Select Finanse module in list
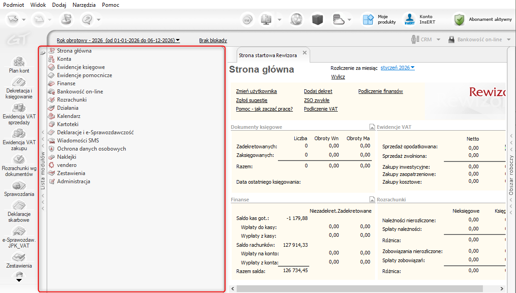The width and height of the screenshot is (516, 293). pos(66,83)
